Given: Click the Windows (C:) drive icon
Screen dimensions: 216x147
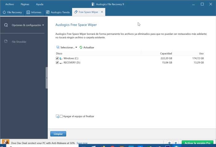Looking at the screenshot, I should point(61,58).
